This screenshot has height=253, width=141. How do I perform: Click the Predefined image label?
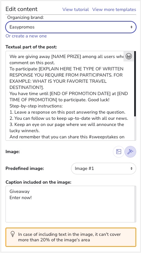(x=25, y=169)
